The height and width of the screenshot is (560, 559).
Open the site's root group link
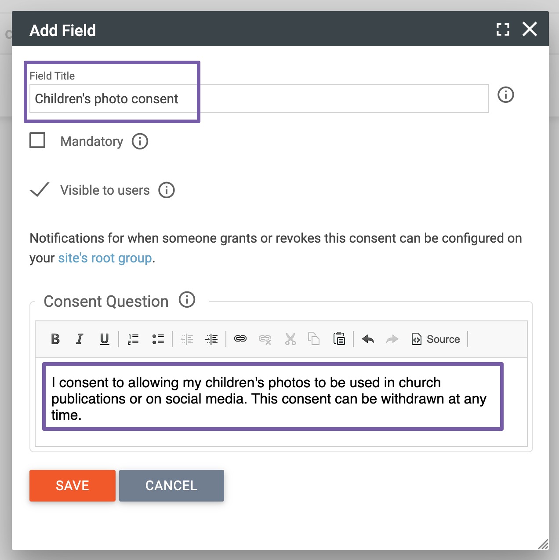click(105, 258)
